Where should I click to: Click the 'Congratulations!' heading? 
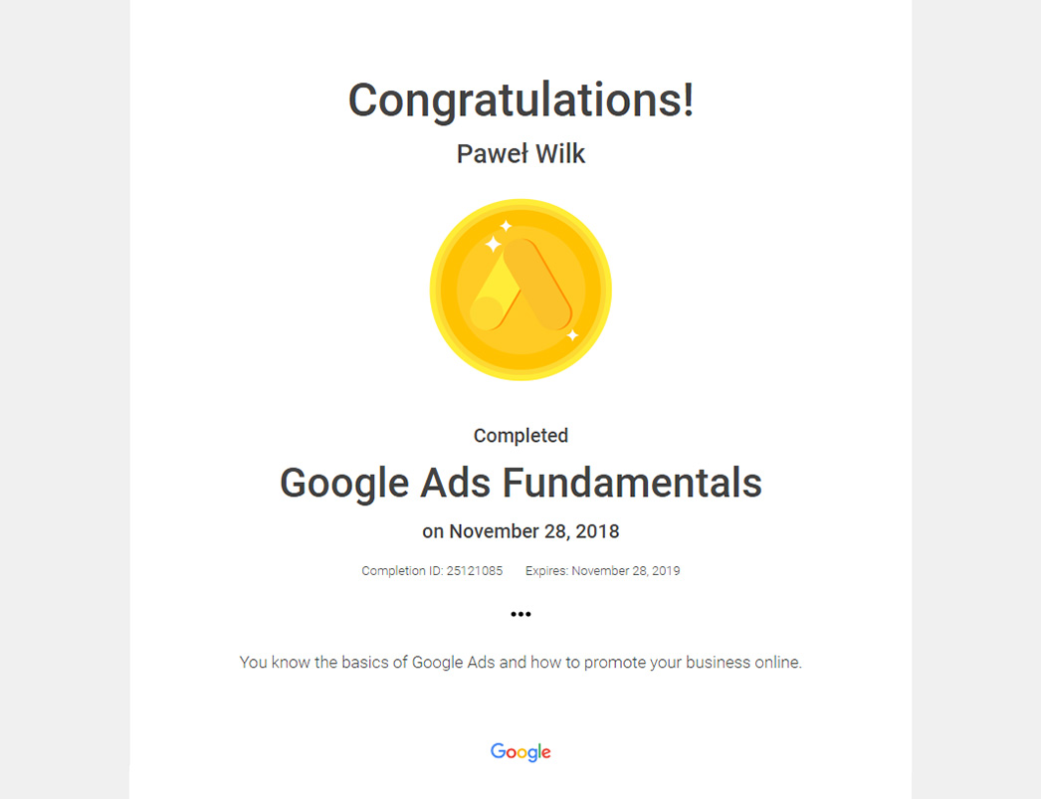tap(520, 100)
